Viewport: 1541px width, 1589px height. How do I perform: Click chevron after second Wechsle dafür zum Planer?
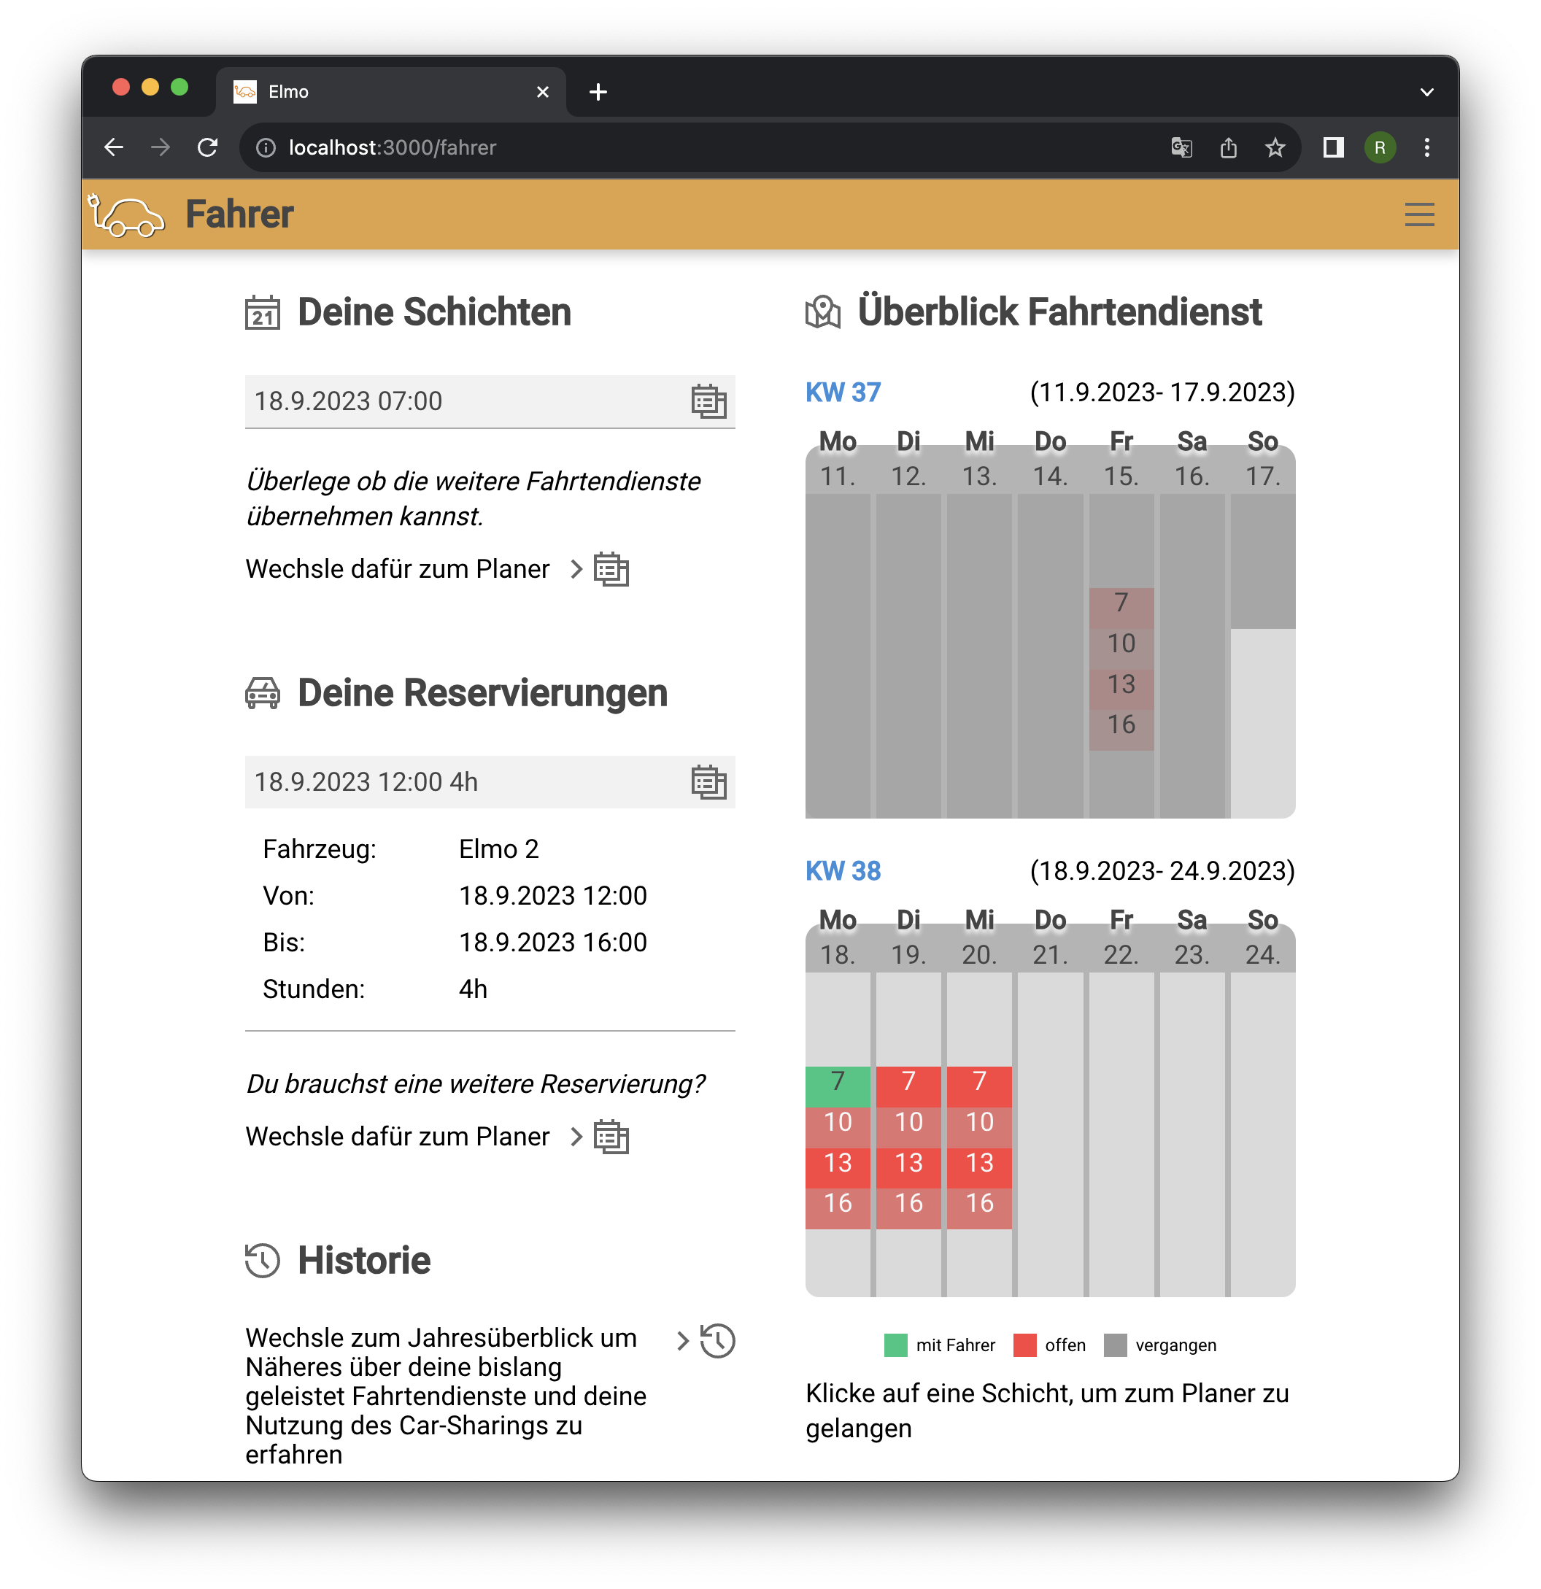pos(576,1137)
